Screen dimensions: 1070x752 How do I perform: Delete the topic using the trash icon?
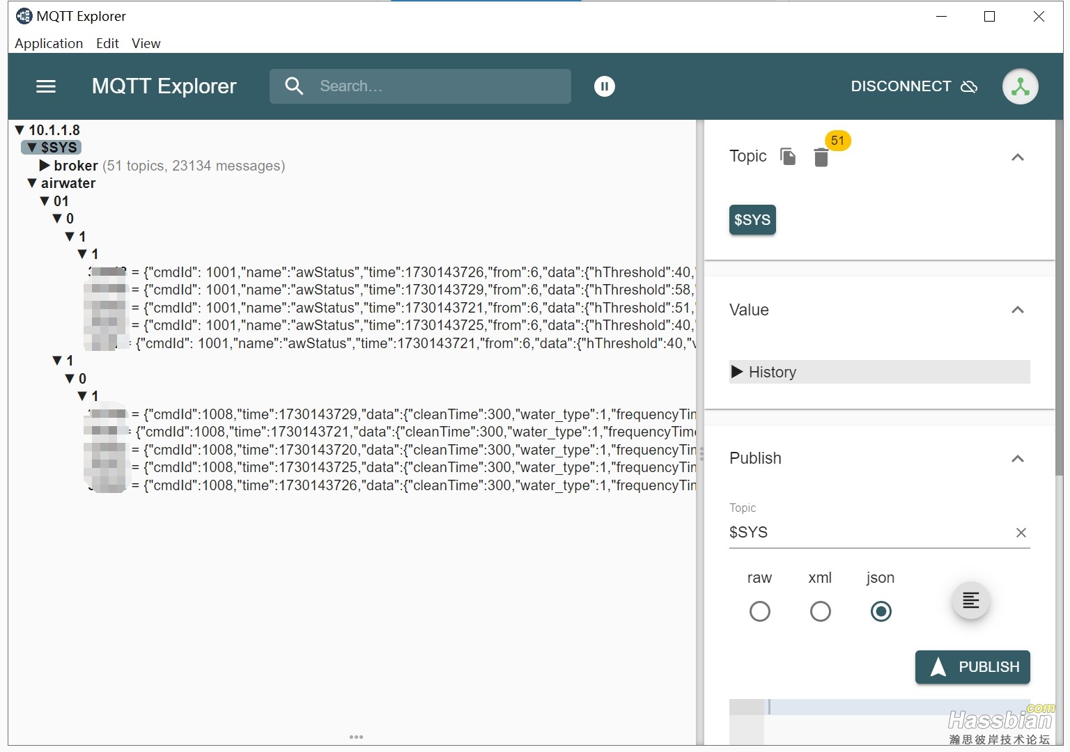pyautogui.click(x=821, y=158)
